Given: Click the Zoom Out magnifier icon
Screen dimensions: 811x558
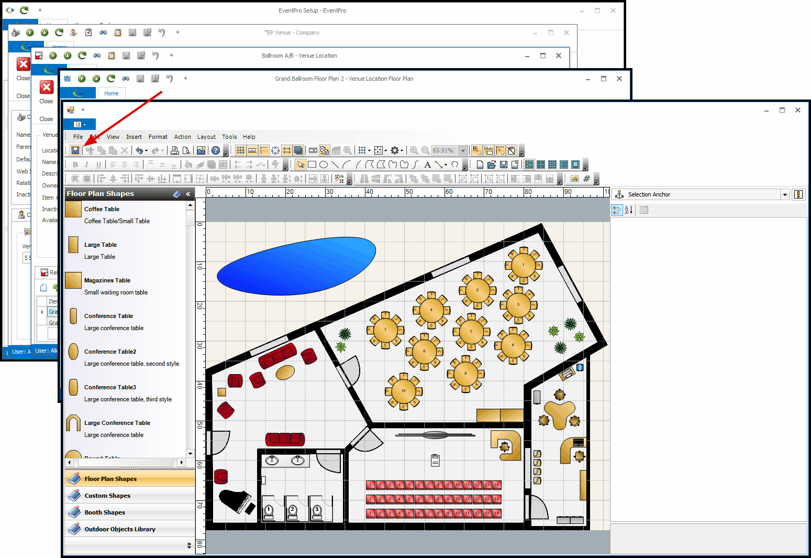Looking at the screenshot, I should coord(426,150).
